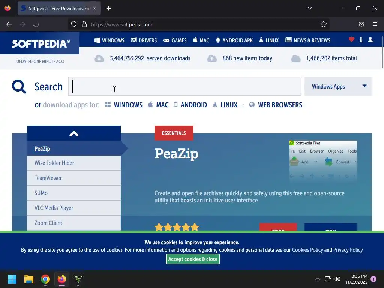Open the NEWS & REVIEWS menu
The image size is (384, 288).
click(308, 40)
